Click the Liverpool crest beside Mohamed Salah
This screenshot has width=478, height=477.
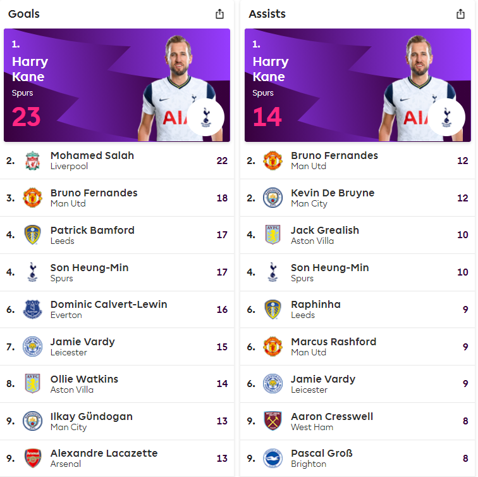tap(33, 161)
